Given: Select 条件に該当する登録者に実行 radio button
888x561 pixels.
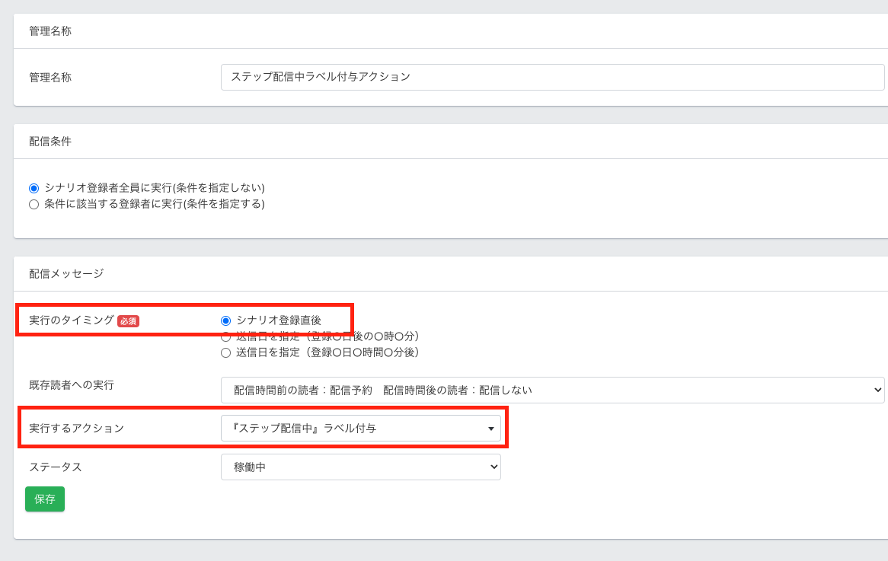Looking at the screenshot, I should point(34,204).
